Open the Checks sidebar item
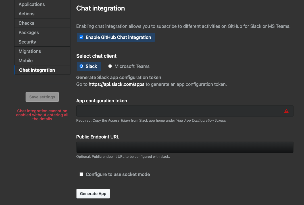The height and width of the screenshot is (205, 304). [x=26, y=23]
